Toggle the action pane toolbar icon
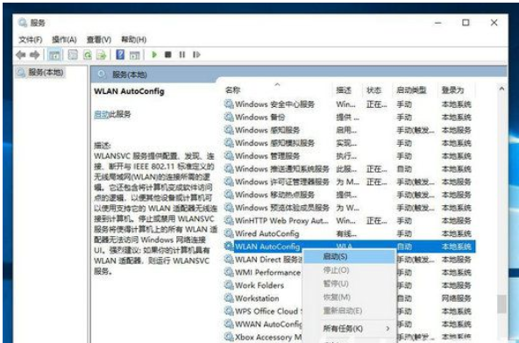This screenshot has height=343, width=519. [x=134, y=54]
